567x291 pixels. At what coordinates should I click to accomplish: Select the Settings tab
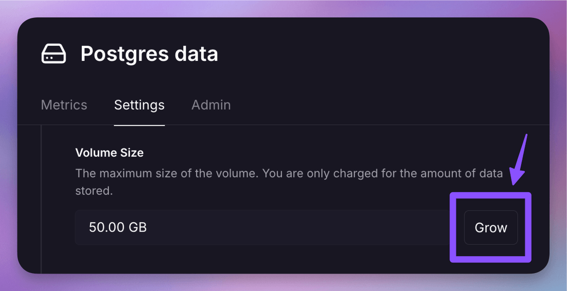[x=139, y=105]
